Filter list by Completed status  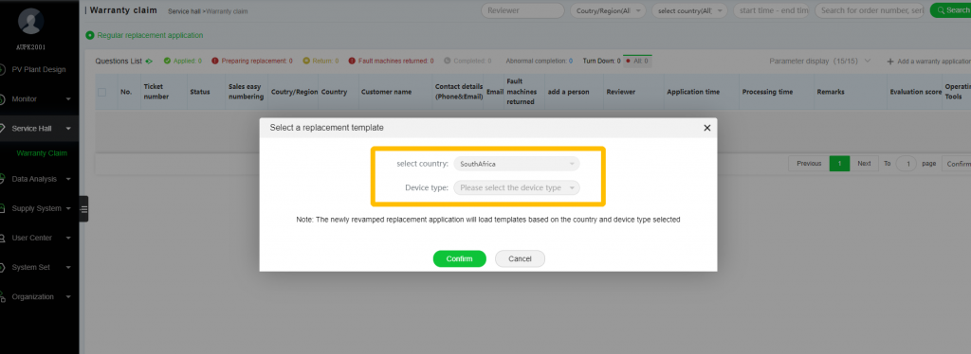(467, 62)
